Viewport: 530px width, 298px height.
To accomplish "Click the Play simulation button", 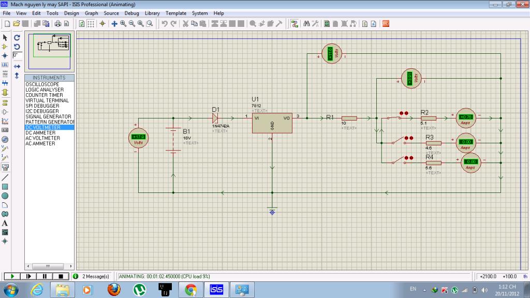I will [12, 277].
